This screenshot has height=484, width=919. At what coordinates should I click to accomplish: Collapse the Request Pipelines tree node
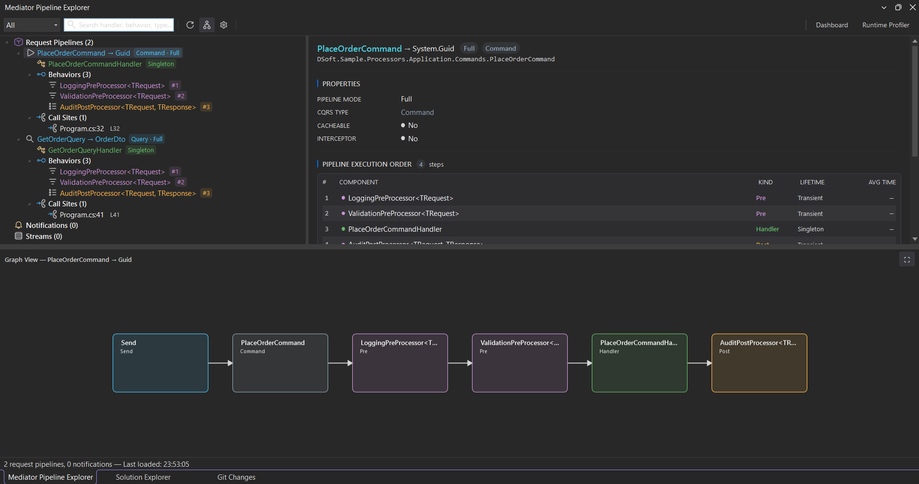pos(7,42)
